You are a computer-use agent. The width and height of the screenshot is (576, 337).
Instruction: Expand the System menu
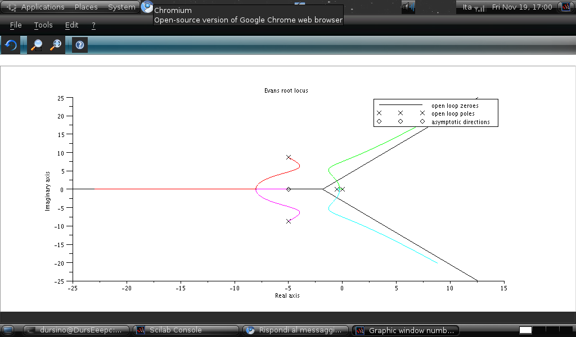click(121, 7)
